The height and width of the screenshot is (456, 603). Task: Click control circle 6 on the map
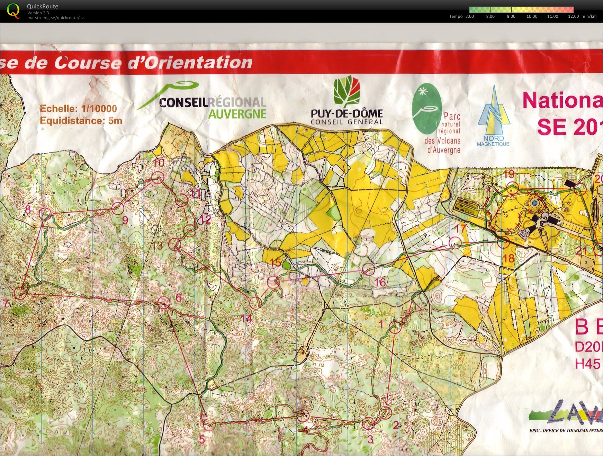164,303
